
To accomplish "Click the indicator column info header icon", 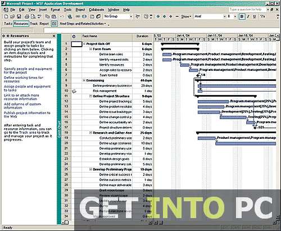I will [x=74, y=37].
